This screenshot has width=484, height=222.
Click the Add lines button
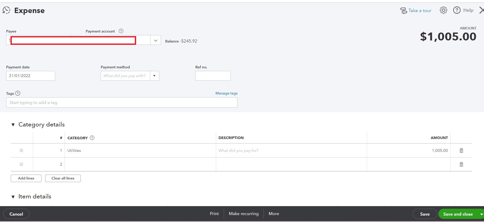26,178
